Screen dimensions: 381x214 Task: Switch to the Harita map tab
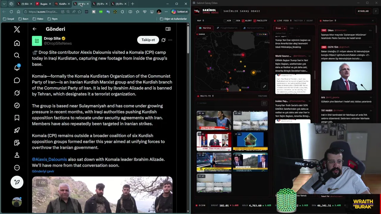click(x=205, y=28)
